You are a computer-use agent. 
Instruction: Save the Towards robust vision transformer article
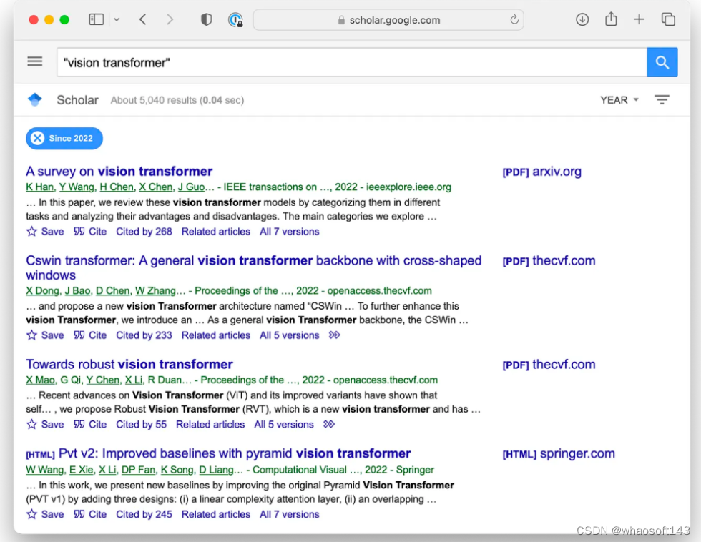click(44, 425)
